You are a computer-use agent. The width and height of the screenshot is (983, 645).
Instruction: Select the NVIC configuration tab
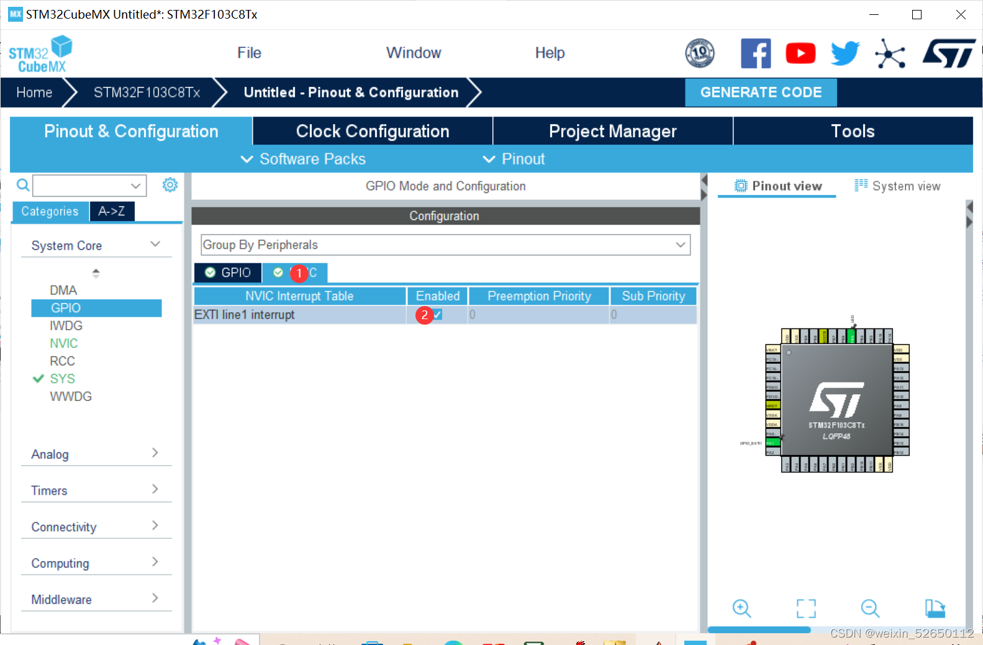(295, 273)
